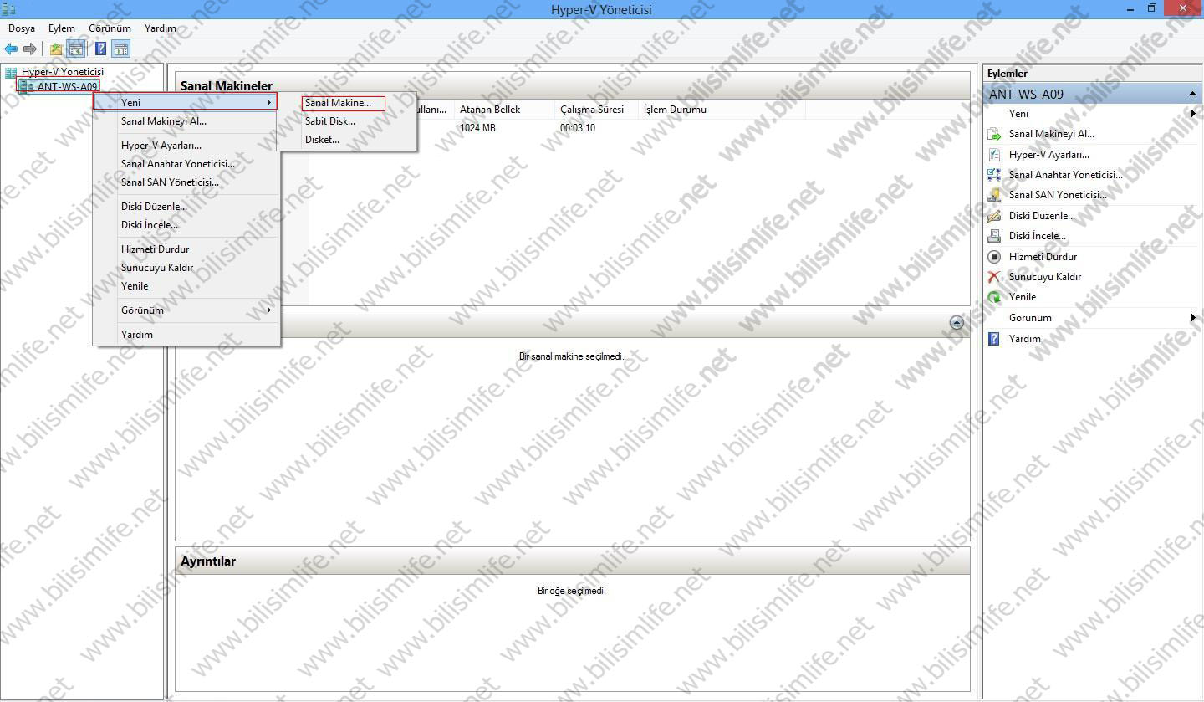
Task: Collapse the panel using round chevron button
Action: tap(957, 323)
